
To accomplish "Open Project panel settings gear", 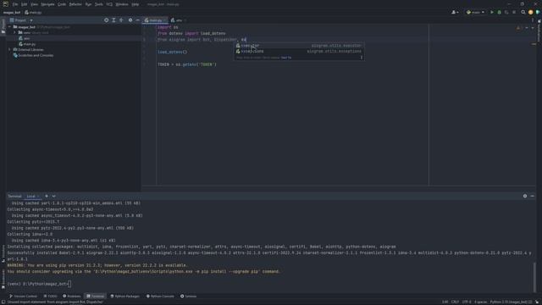I will [x=130, y=20].
